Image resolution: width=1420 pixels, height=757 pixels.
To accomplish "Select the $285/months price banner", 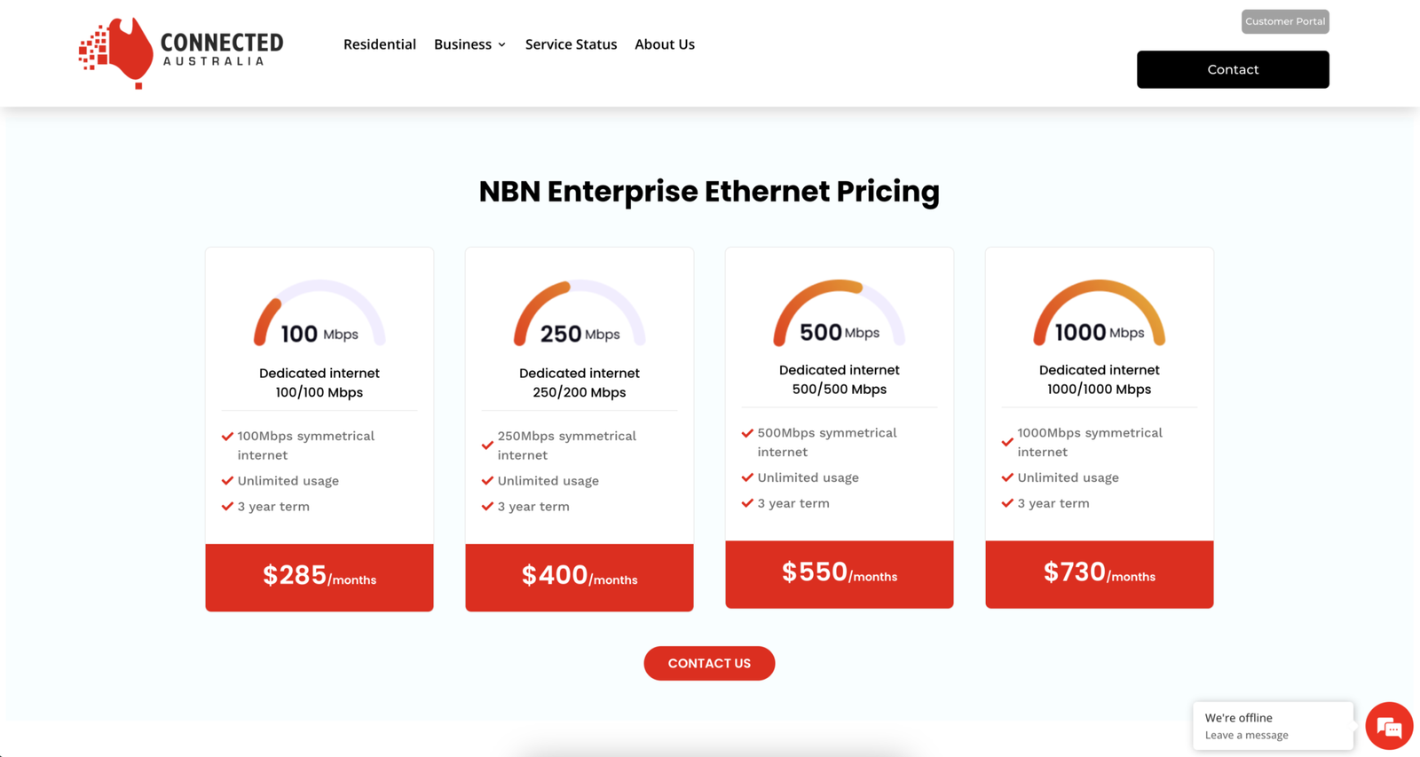I will (319, 577).
